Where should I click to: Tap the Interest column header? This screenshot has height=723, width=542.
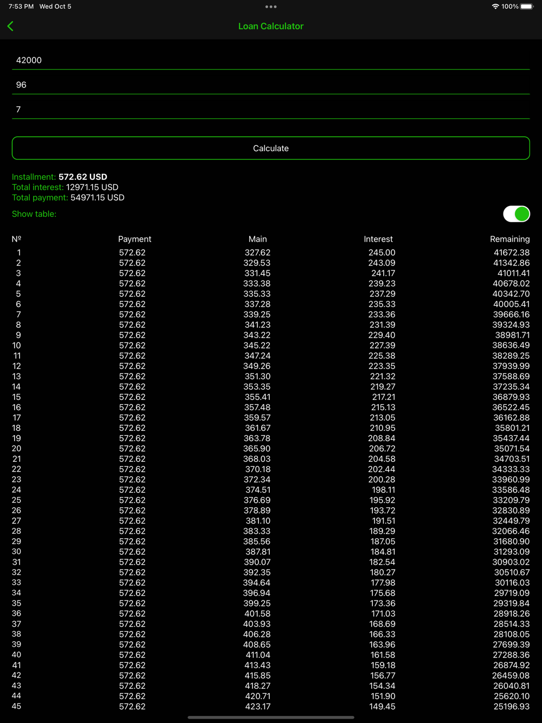click(x=378, y=239)
